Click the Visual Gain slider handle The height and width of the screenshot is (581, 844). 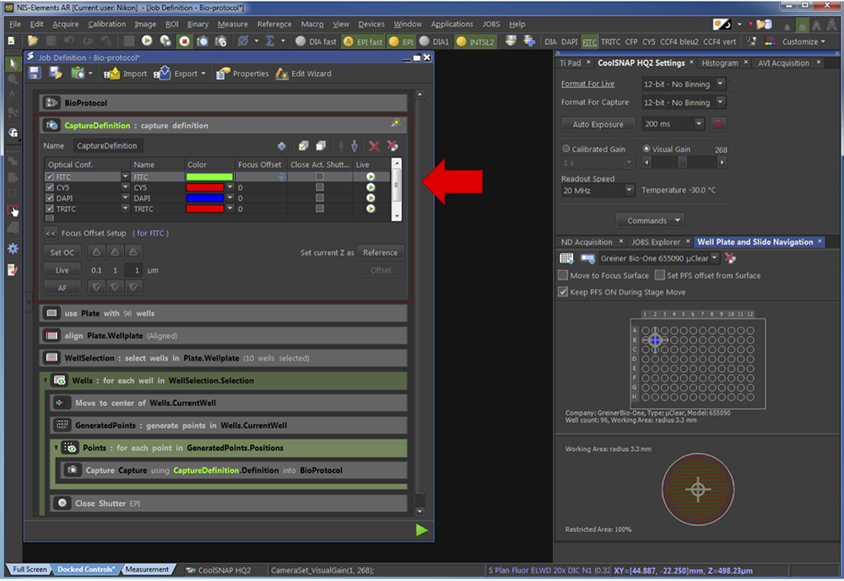(x=682, y=162)
